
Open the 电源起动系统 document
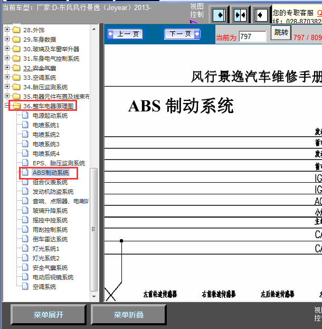click(50, 116)
